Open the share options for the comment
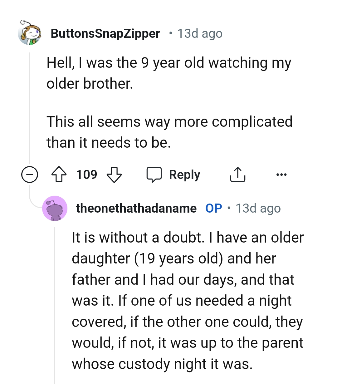This screenshot has width=337, height=384. click(x=237, y=175)
